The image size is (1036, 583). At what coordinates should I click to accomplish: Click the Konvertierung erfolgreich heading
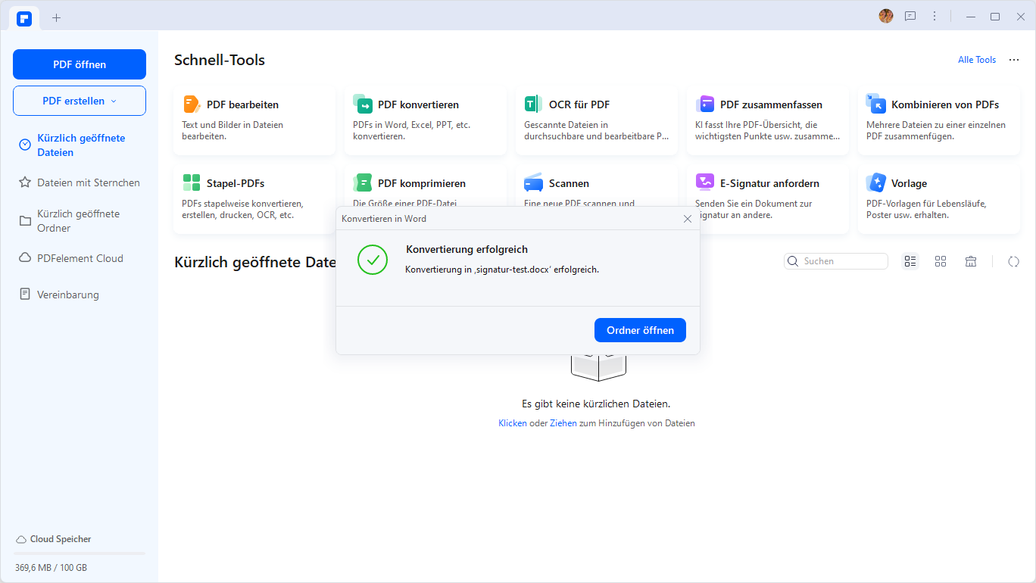click(x=467, y=249)
